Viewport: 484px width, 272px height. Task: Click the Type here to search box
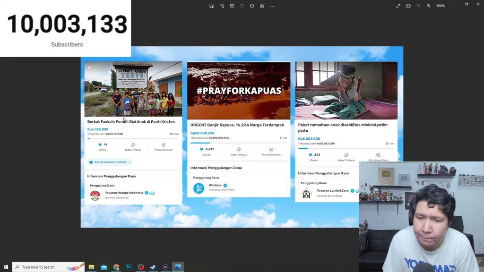click(x=49, y=267)
